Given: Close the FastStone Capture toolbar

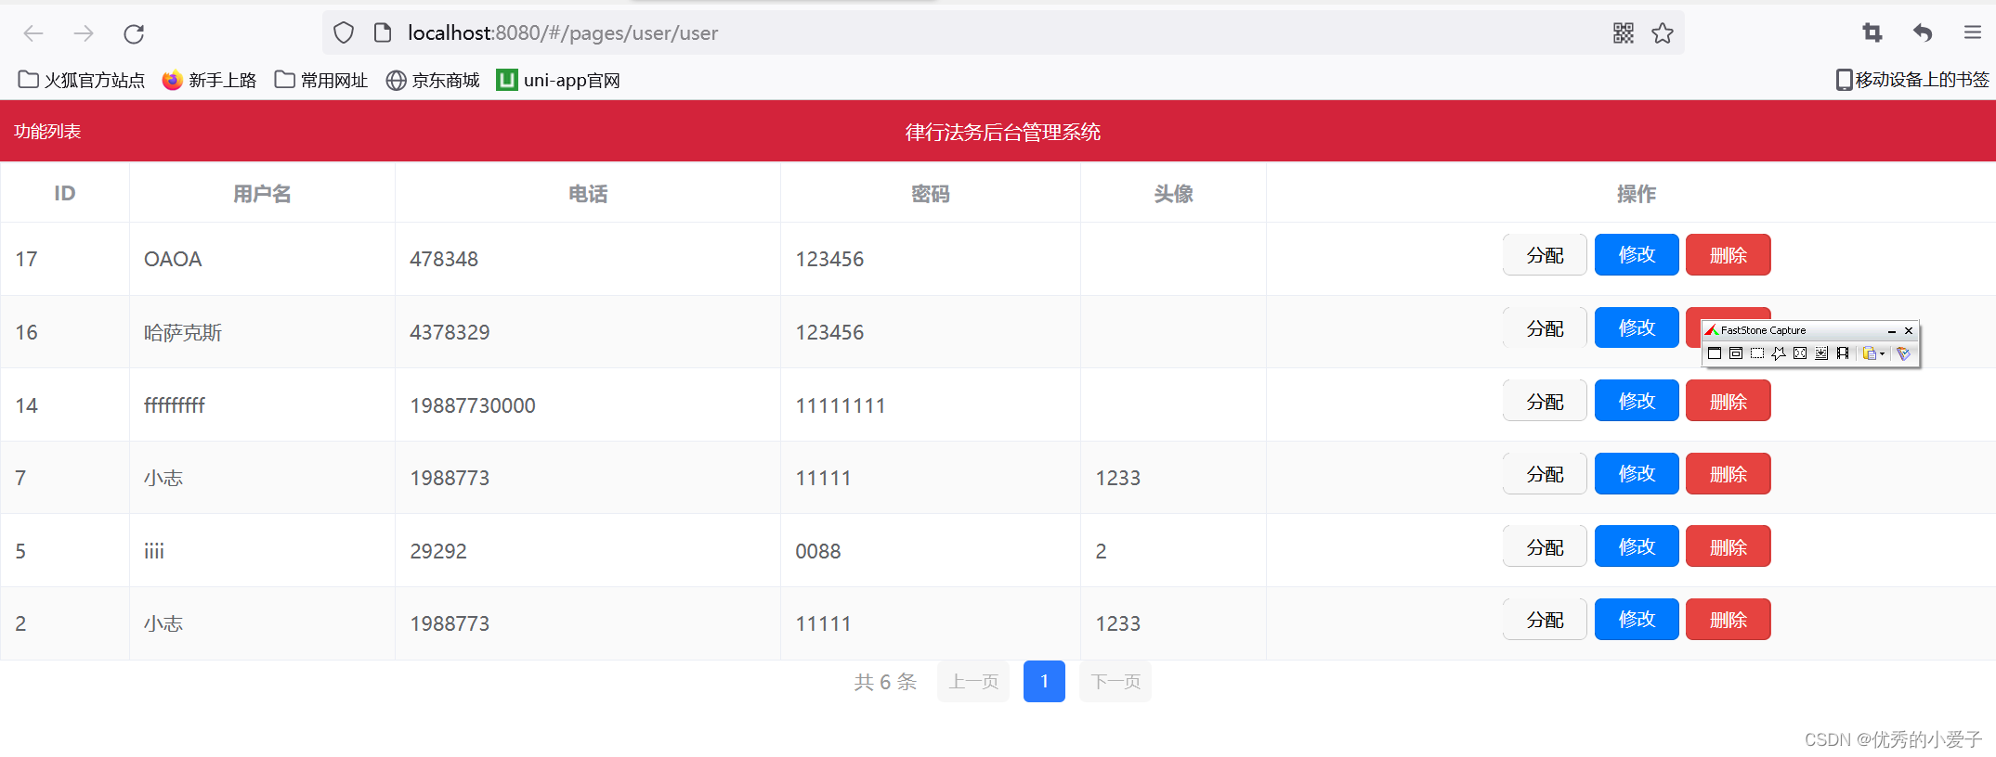Looking at the screenshot, I should click(1909, 330).
